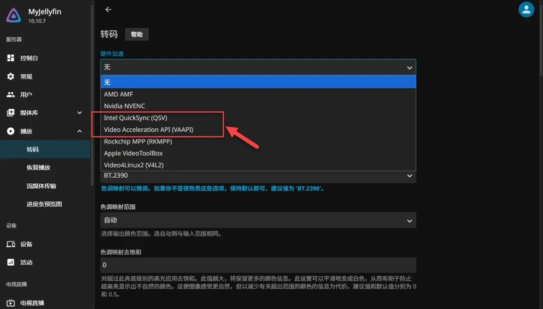Open 用户 management in the sidebar
Screen dimensions: 543x309
[x=45, y=94]
